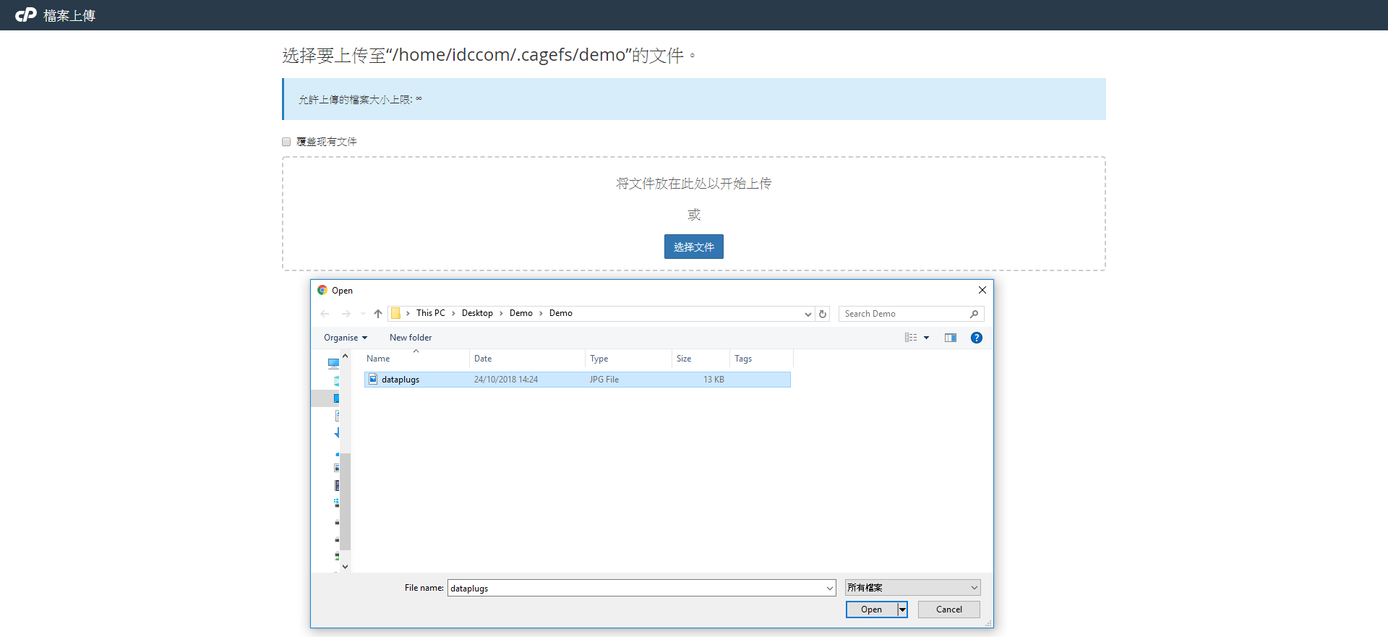
Task: Open the 所有檔案 file type dropdown
Action: (x=912, y=588)
